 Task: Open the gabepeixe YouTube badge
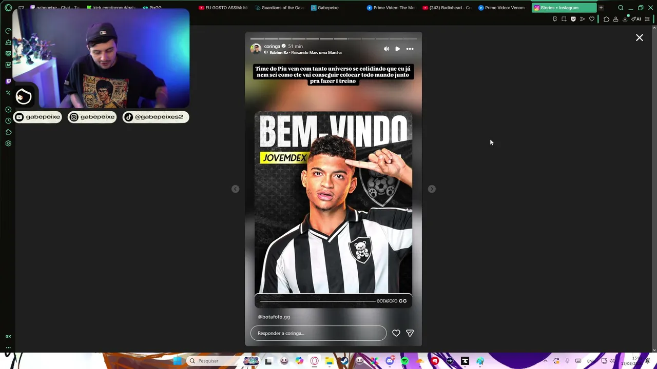click(x=38, y=117)
